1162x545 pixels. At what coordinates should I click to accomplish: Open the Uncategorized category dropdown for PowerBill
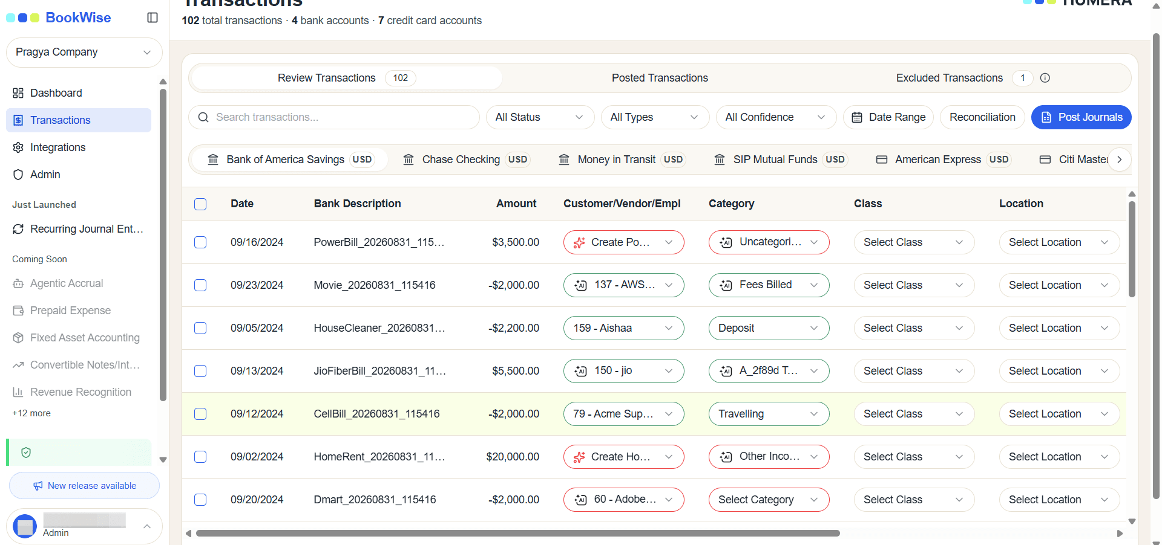(769, 242)
